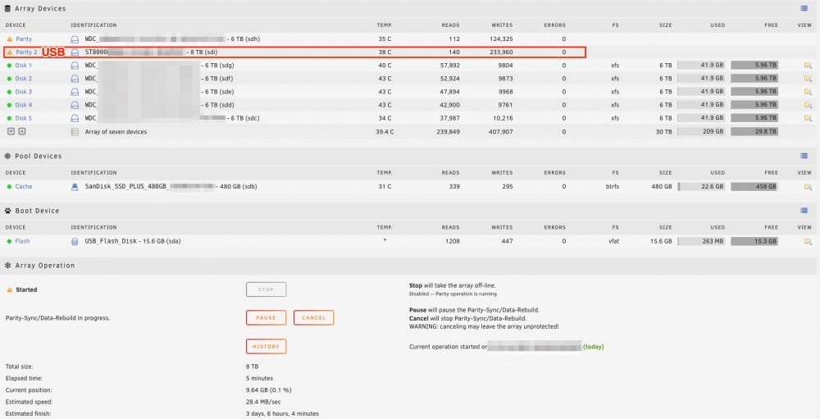This screenshot has height=419, width=820.
Task: Select estimated finish 3 days, 6 hours, 4 minutes
Action: (282, 414)
